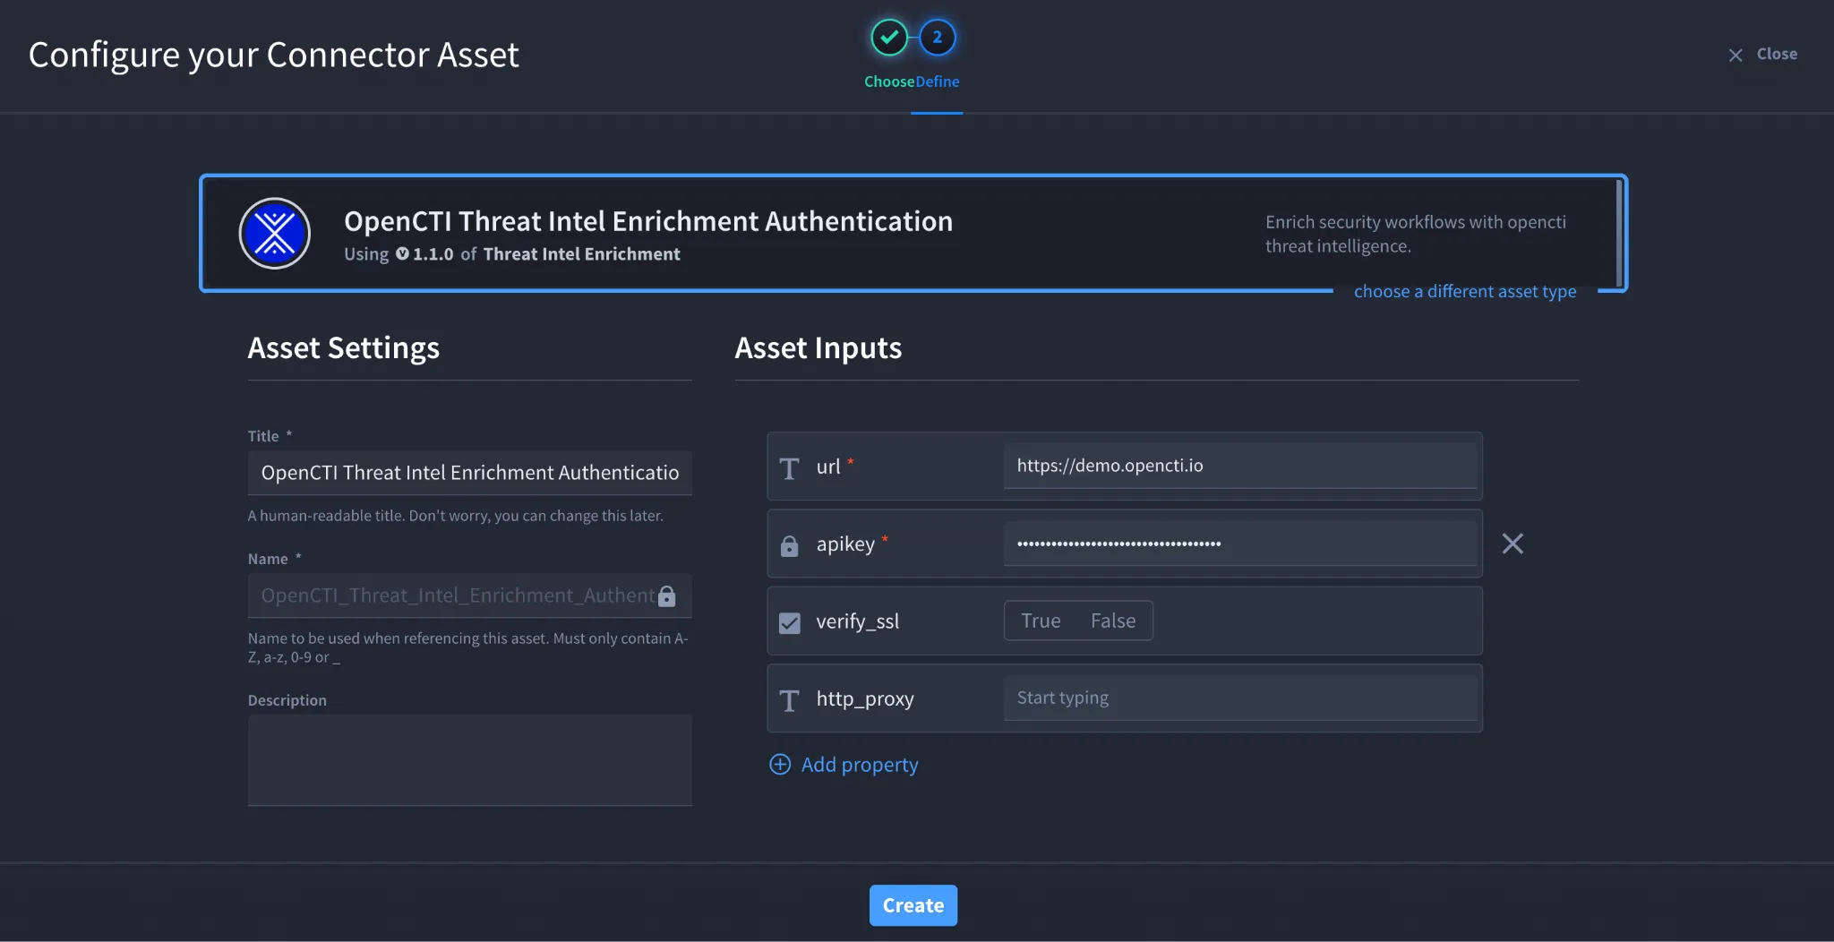Focus the Description text area
The height and width of the screenshot is (942, 1834).
[x=469, y=760]
